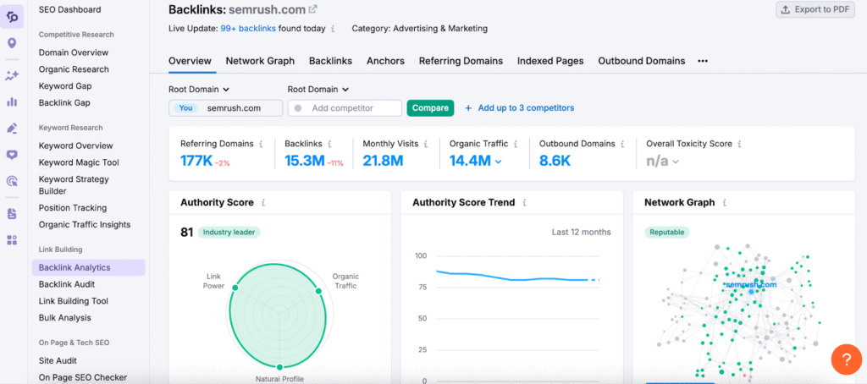Open Organic Research in sidebar

pyautogui.click(x=74, y=69)
